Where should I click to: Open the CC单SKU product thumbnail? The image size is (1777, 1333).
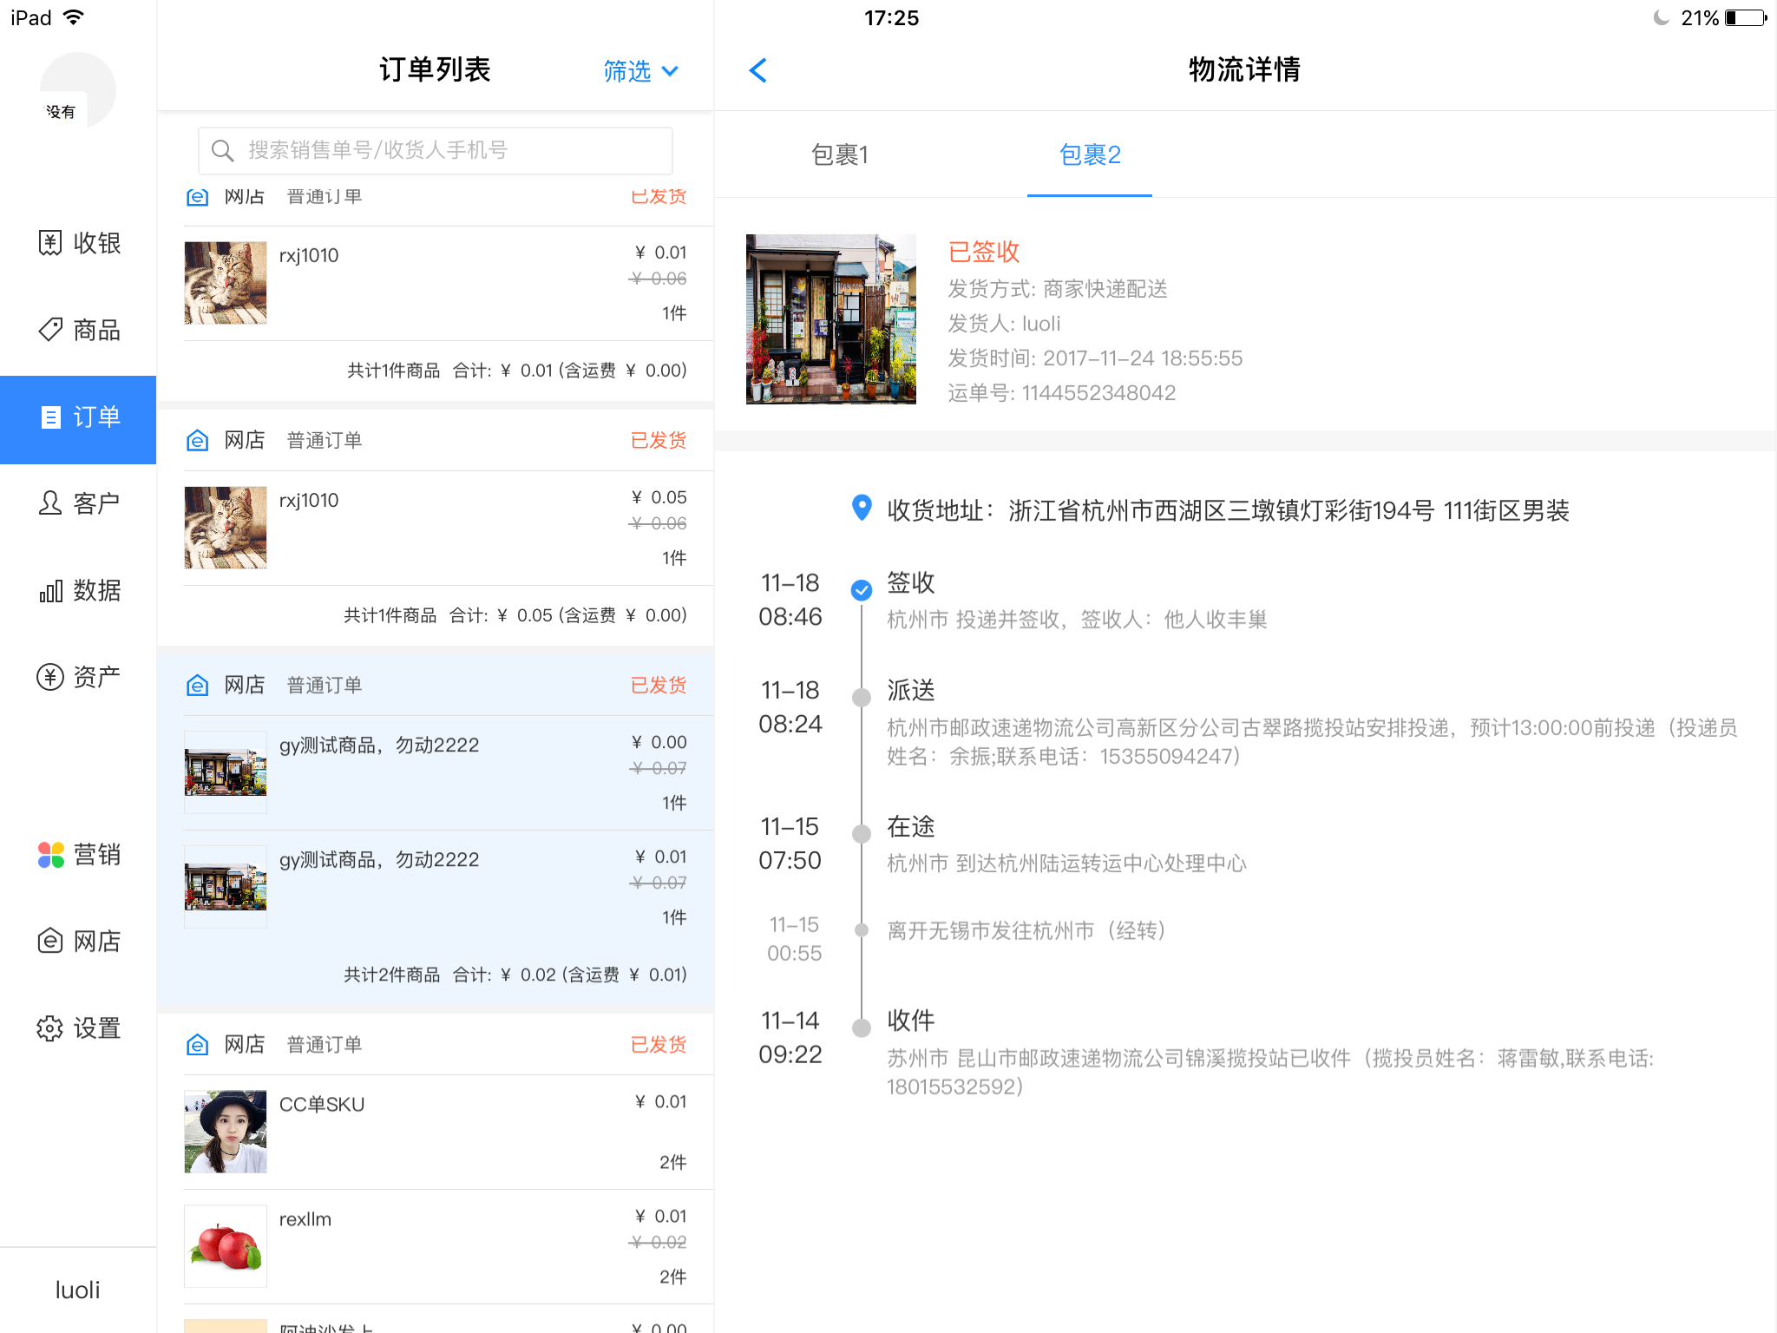(226, 1132)
